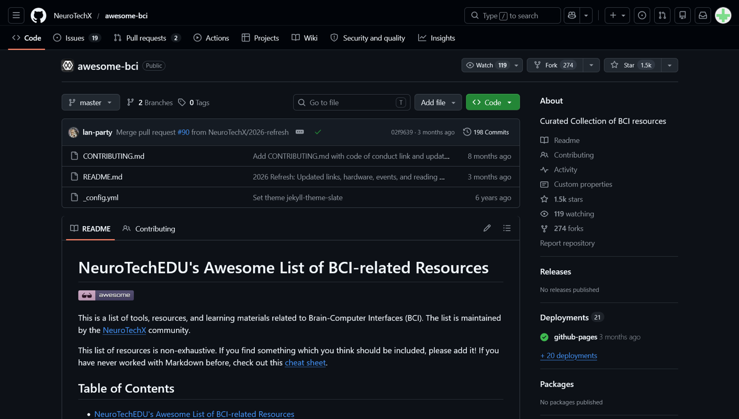Open README.md file

(x=103, y=177)
